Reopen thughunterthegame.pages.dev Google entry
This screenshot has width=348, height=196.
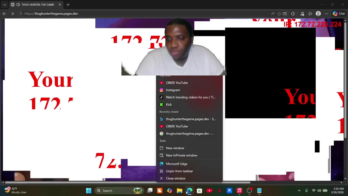(x=189, y=134)
